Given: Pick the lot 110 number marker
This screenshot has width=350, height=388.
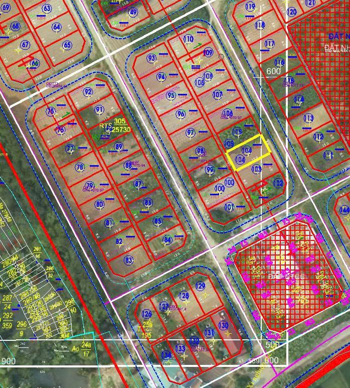Looking at the screenshot, I should pos(189,39).
